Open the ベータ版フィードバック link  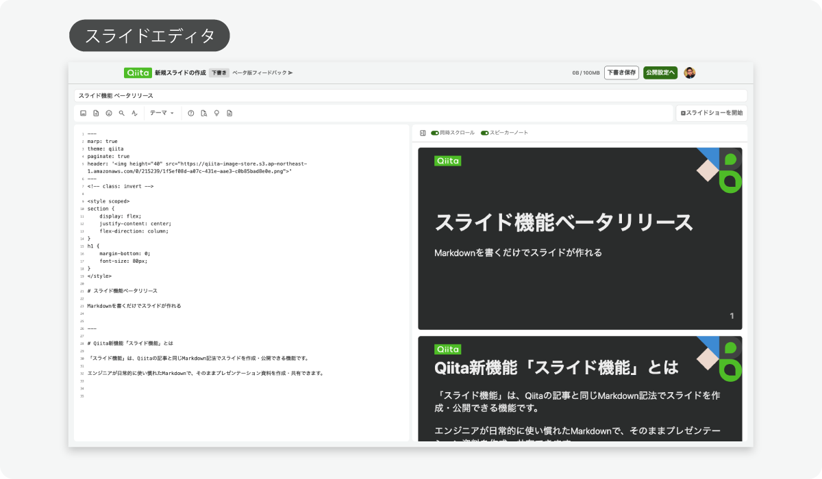pos(262,73)
